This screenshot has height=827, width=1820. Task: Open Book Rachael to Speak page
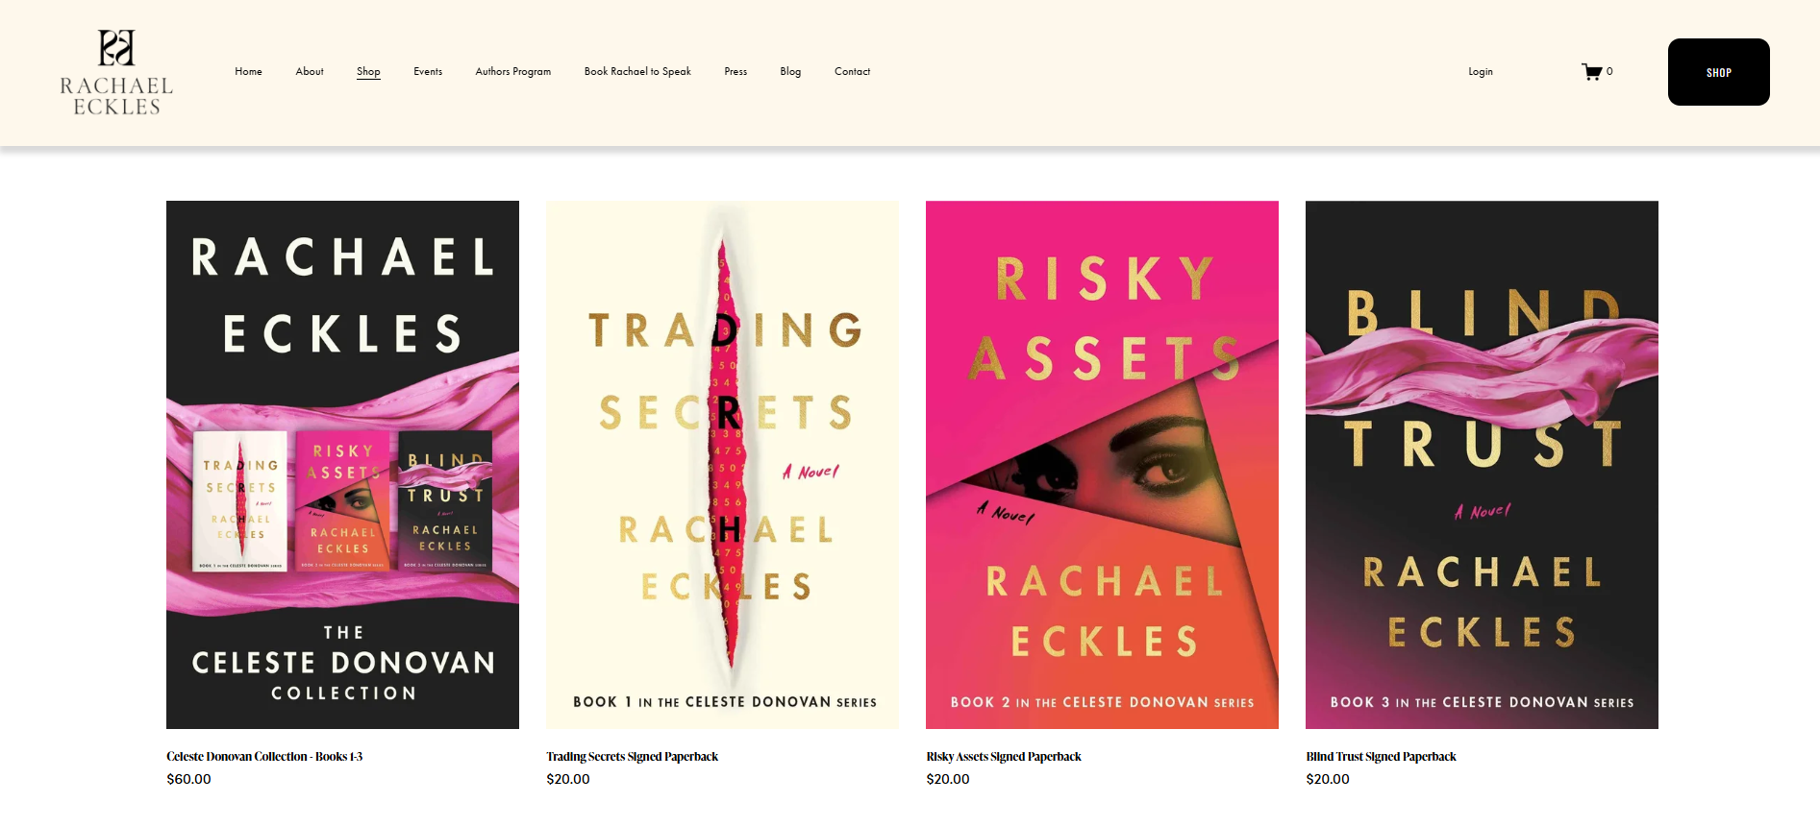click(637, 72)
